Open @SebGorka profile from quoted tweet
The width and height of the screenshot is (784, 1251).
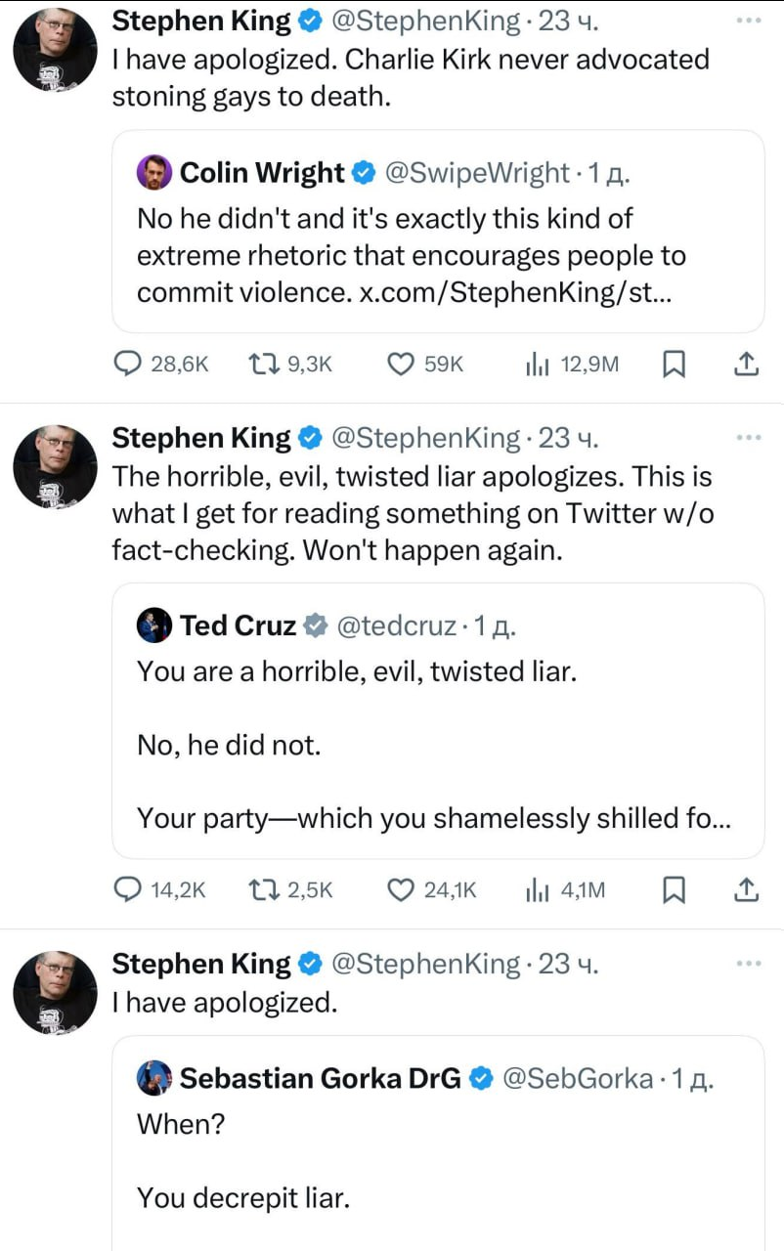click(577, 1078)
